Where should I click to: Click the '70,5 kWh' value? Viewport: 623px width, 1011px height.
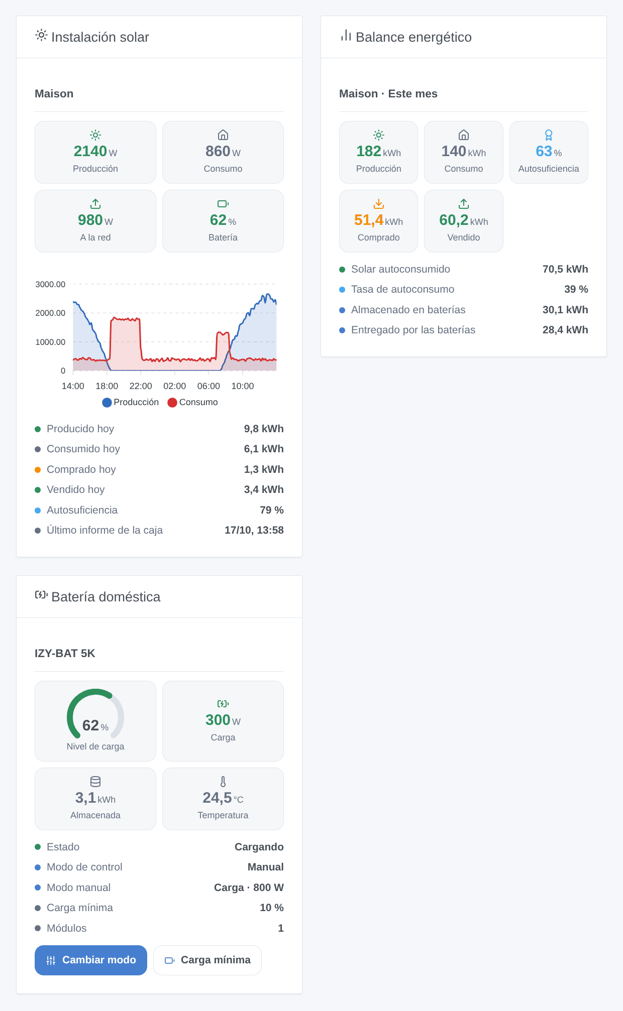565,269
